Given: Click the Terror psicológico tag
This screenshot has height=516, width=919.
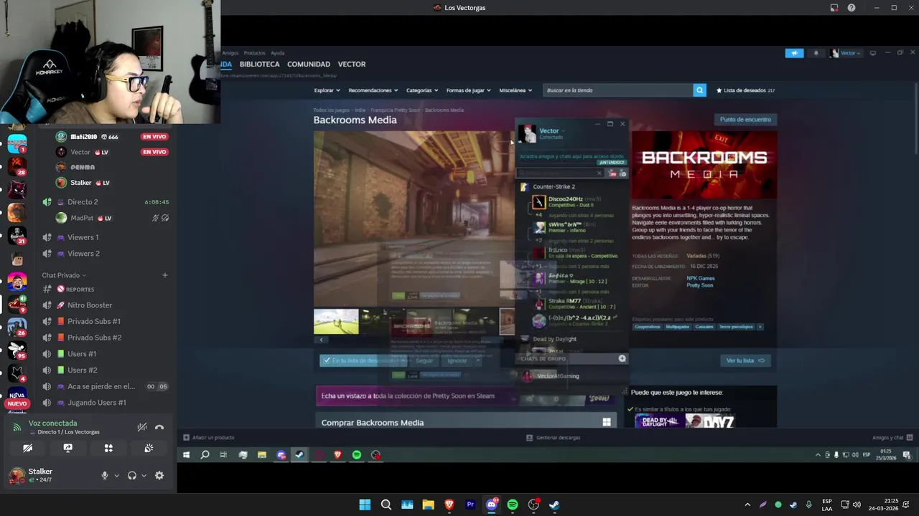Looking at the screenshot, I should pyautogui.click(x=736, y=327).
